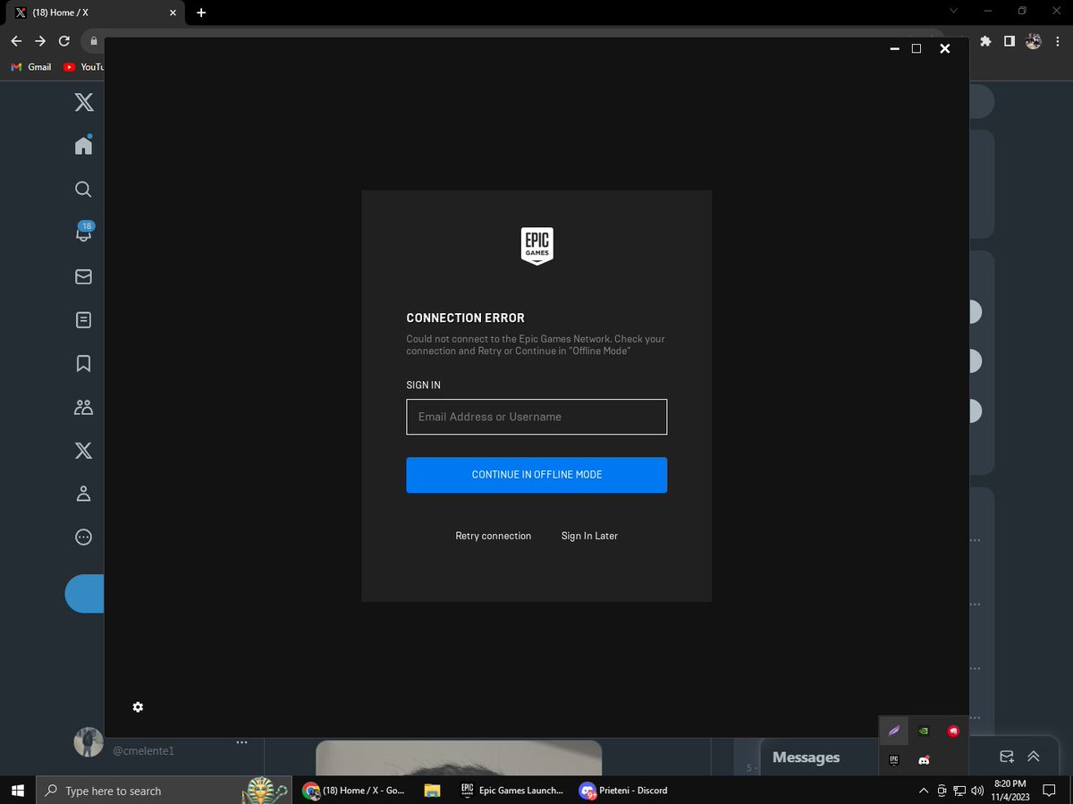Open the Windows Start menu
The width and height of the screenshot is (1073, 804).
[x=17, y=791]
